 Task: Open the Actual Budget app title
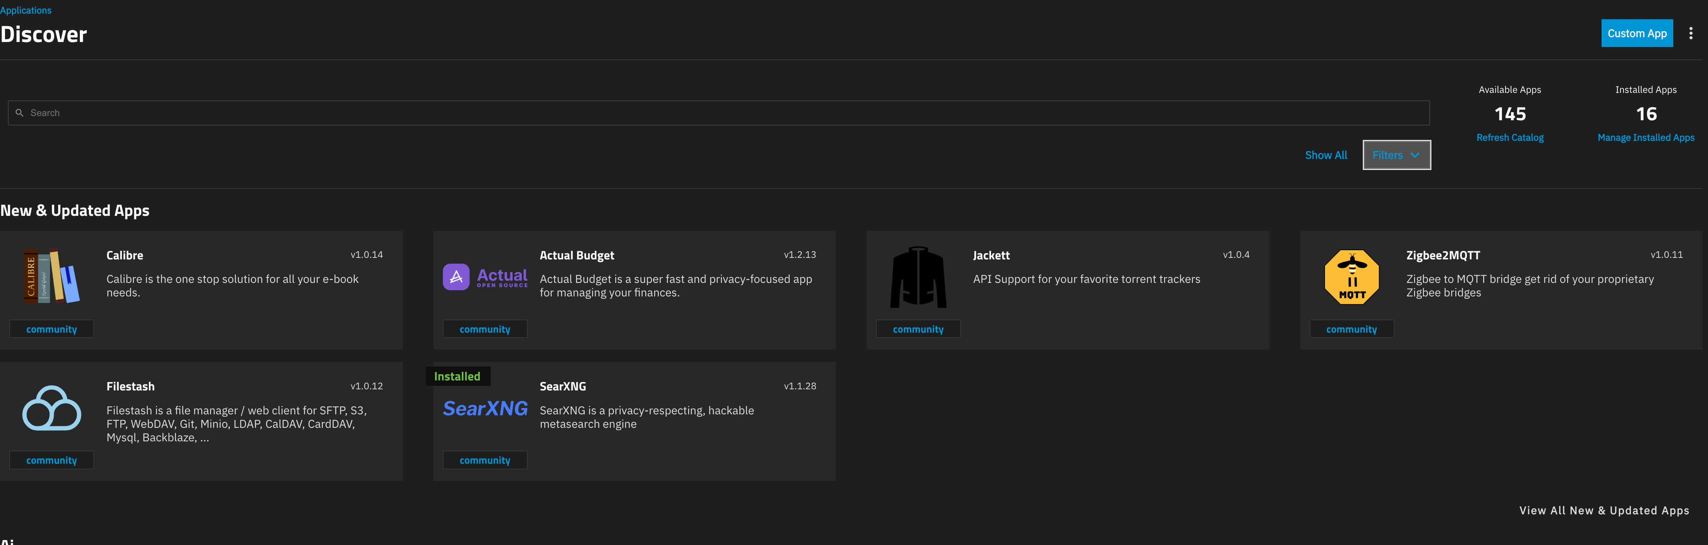point(577,256)
